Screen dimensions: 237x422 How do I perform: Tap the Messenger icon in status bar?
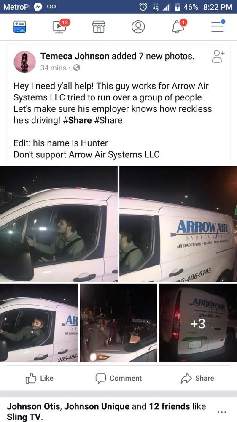[39, 7]
